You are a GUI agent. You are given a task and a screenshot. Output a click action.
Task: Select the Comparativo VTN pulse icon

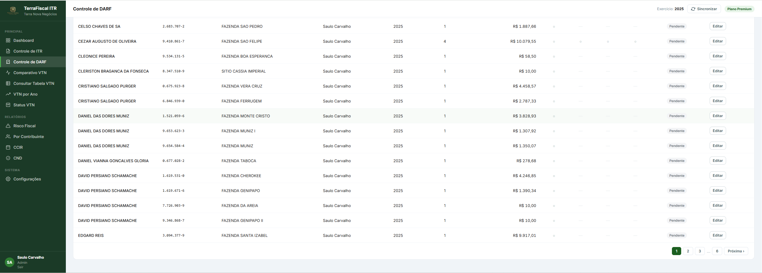tap(8, 73)
